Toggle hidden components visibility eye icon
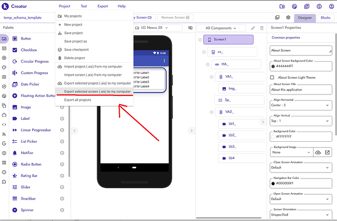 (190, 28)
